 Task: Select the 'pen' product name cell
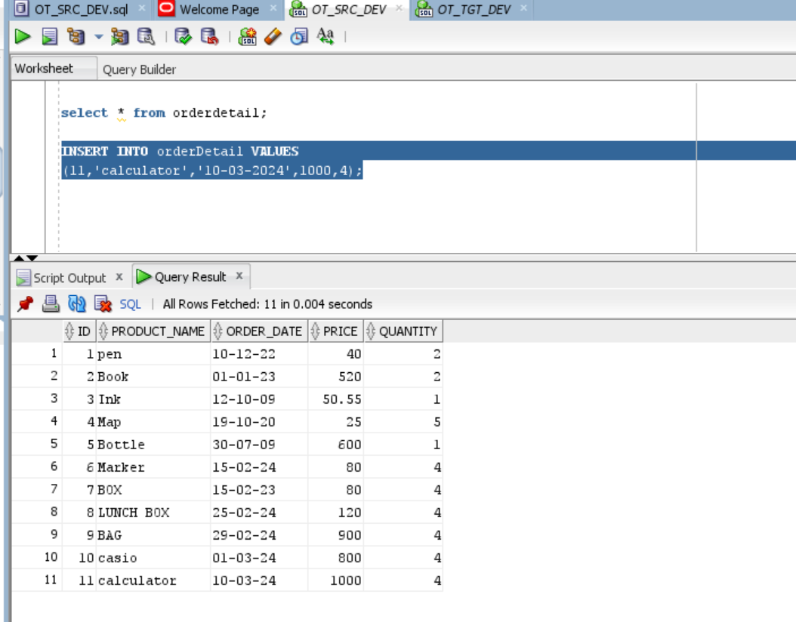coord(153,353)
